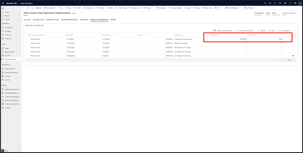Click Refresh in the subgrid toolbar
Image resolution: width=303 pixels, height=153 pixels.
[x=262, y=31]
